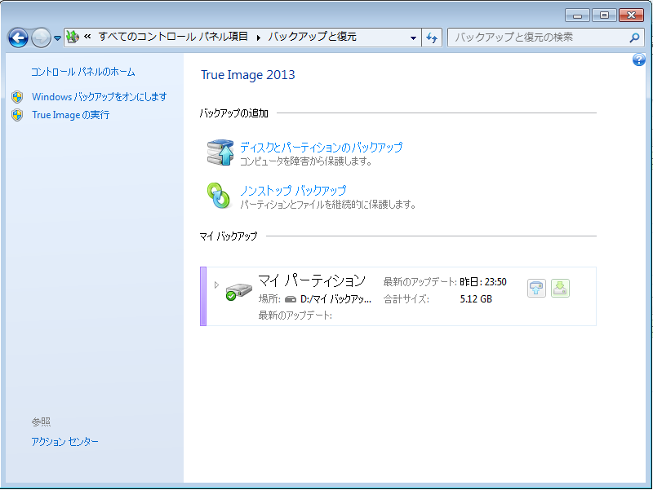Refresh the backup and restore page
The height and width of the screenshot is (490, 653).
(432, 38)
